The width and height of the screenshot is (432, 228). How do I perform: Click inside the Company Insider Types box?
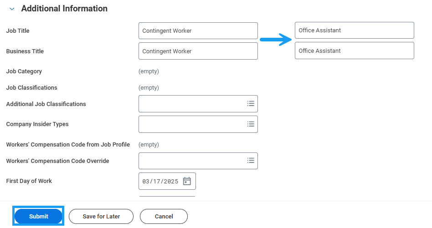(x=191, y=124)
